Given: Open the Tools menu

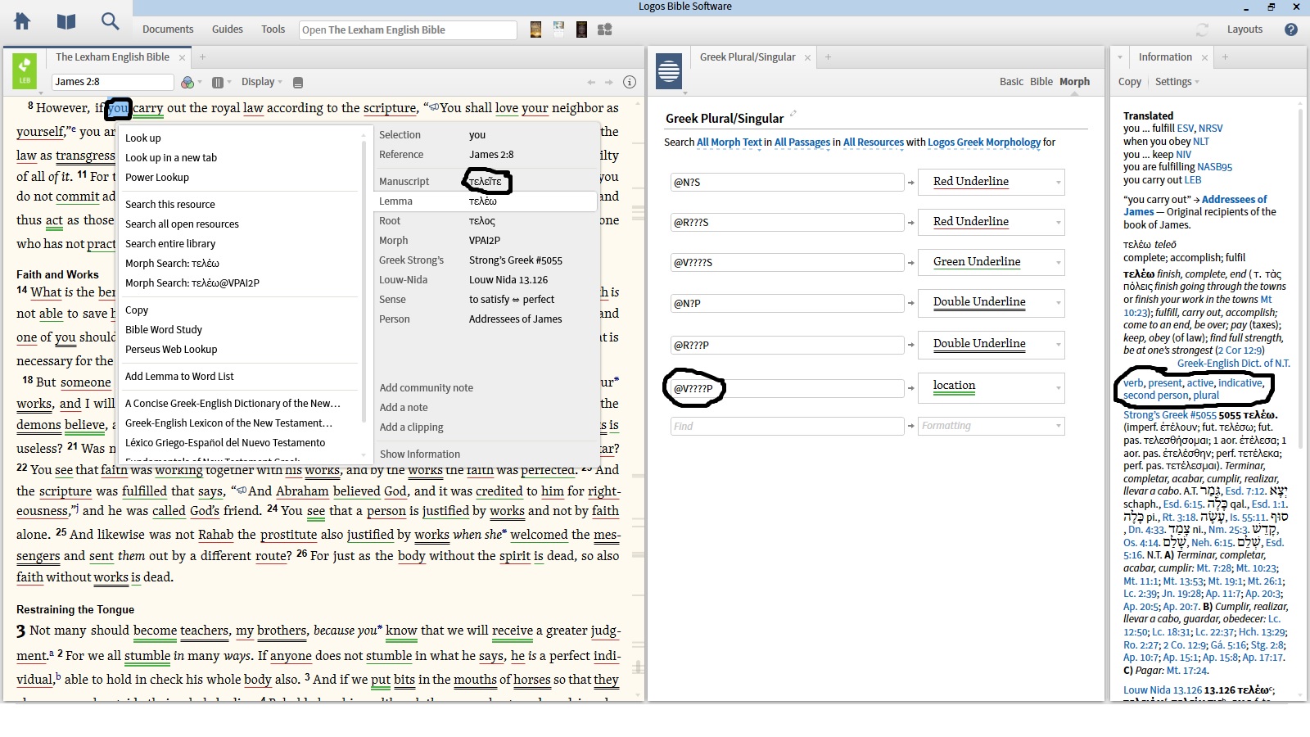Looking at the screenshot, I should pyautogui.click(x=273, y=29).
